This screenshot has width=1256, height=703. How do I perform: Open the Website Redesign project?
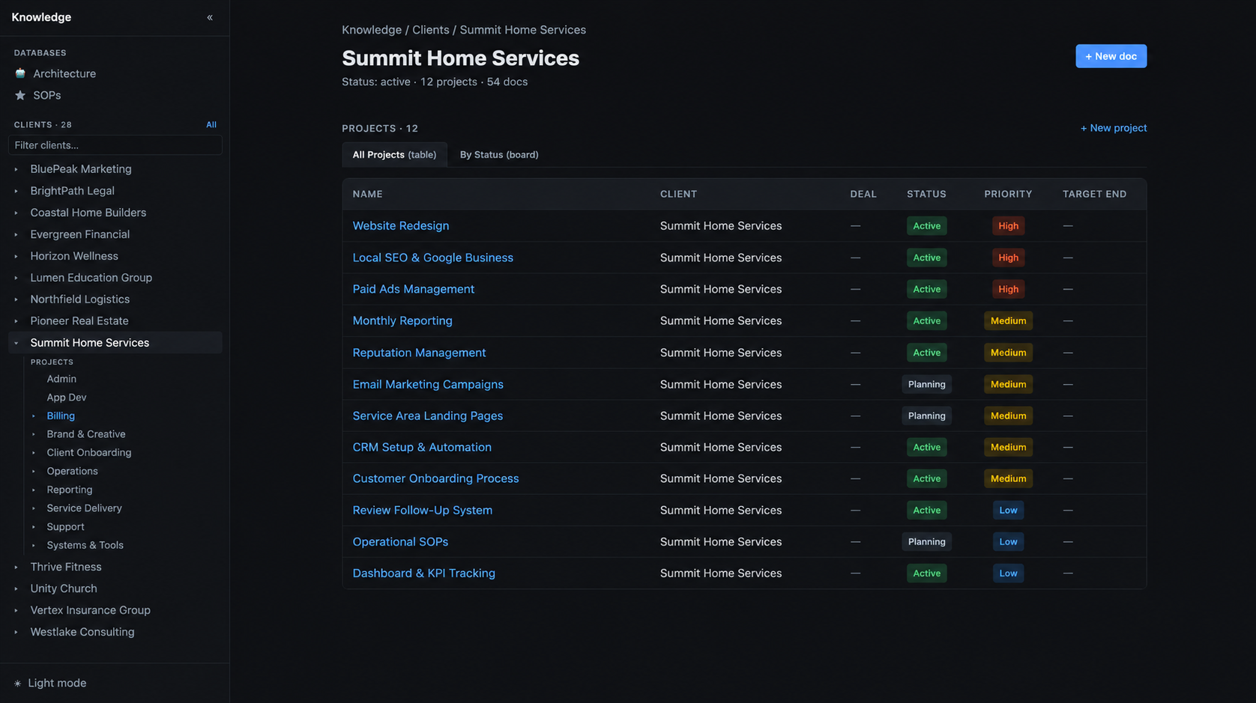click(401, 225)
